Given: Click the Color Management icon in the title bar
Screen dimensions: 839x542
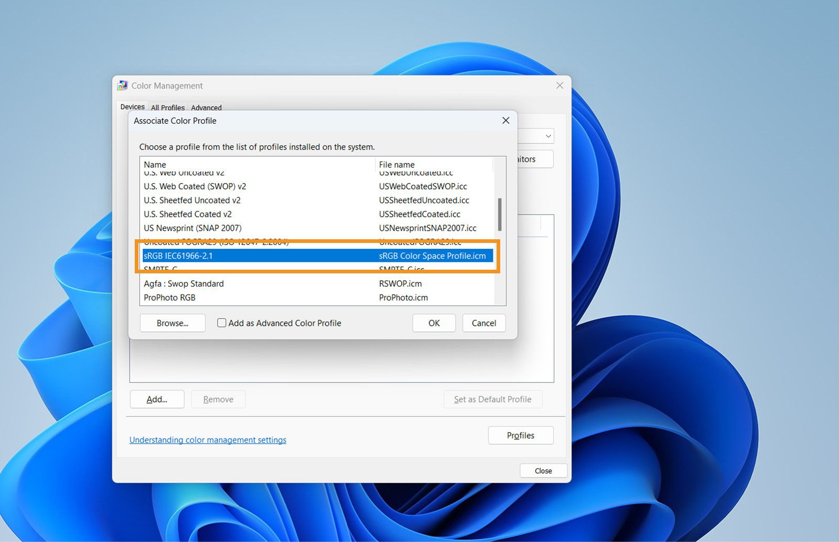Looking at the screenshot, I should tap(123, 84).
